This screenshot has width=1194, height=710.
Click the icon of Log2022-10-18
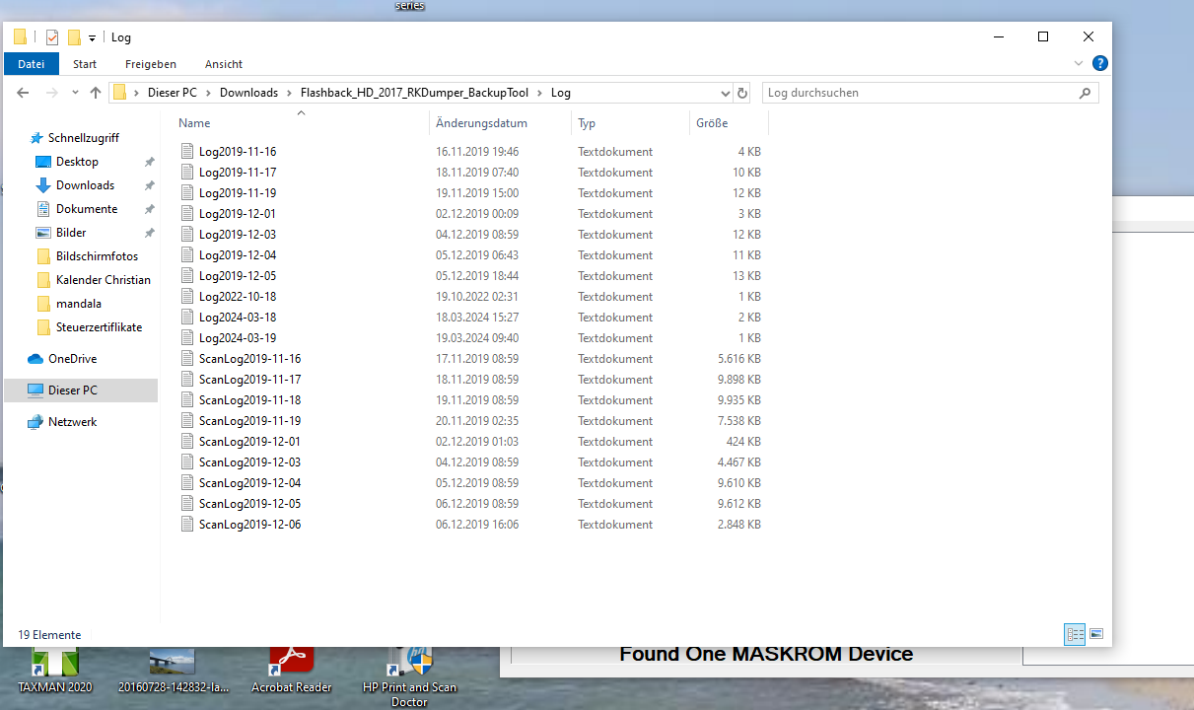click(x=187, y=297)
